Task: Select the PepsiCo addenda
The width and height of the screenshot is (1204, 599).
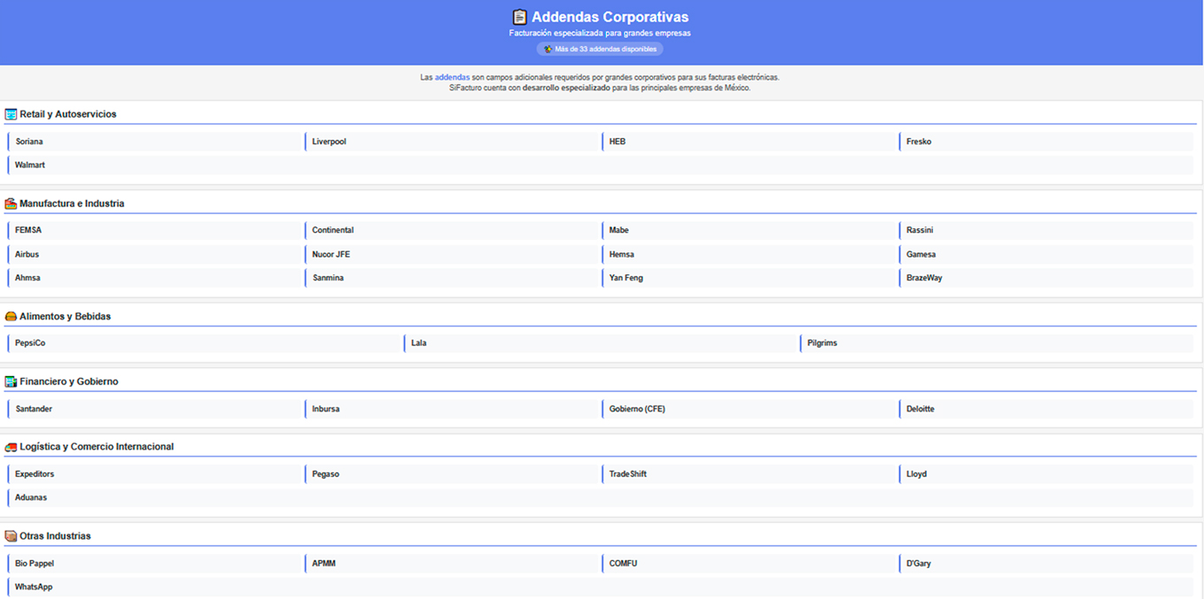Action: point(30,343)
